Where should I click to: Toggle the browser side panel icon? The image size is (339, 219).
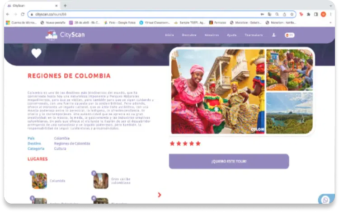point(316,14)
